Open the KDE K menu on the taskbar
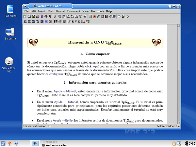196x147 pixels. (x=3, y=143)
